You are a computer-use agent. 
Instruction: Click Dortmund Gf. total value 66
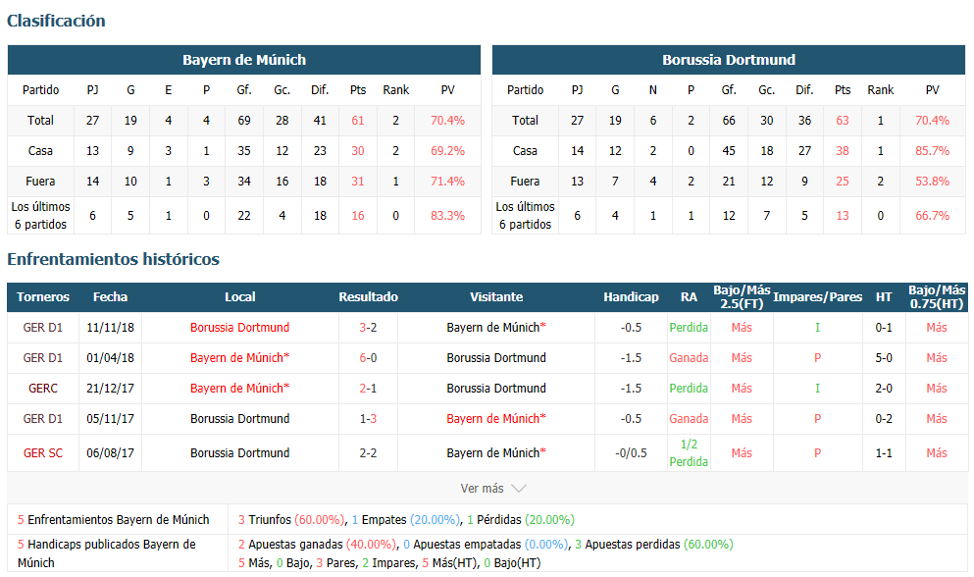click(x=729, y=121)
